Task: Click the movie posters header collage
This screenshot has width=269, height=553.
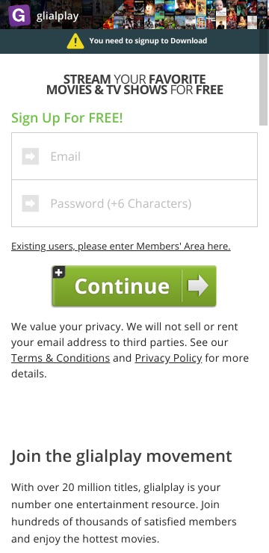Action: (185, 14)
